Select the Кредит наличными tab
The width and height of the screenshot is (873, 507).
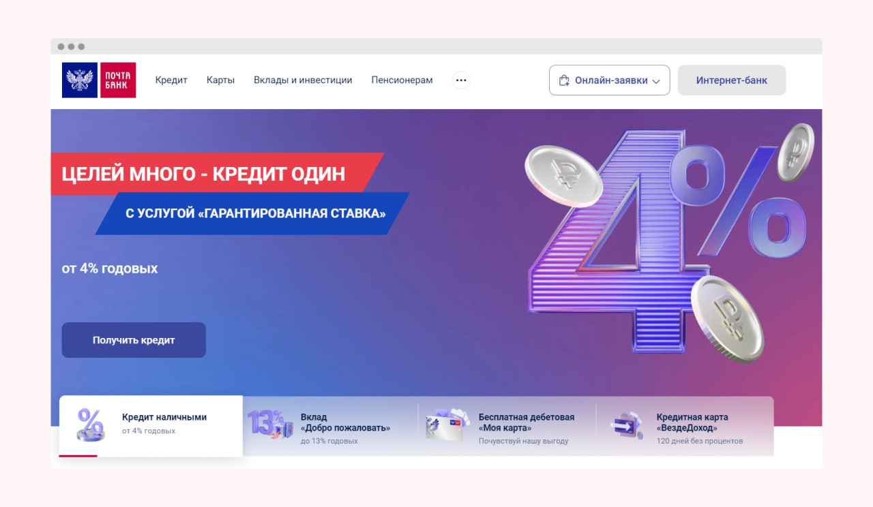coord(151,426)
